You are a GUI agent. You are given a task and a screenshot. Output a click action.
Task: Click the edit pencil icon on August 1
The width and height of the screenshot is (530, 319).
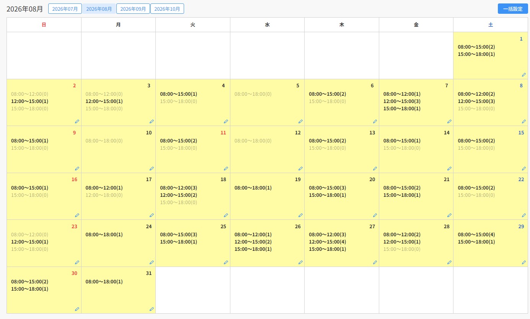pyautogui.click(x=524, y=75)
